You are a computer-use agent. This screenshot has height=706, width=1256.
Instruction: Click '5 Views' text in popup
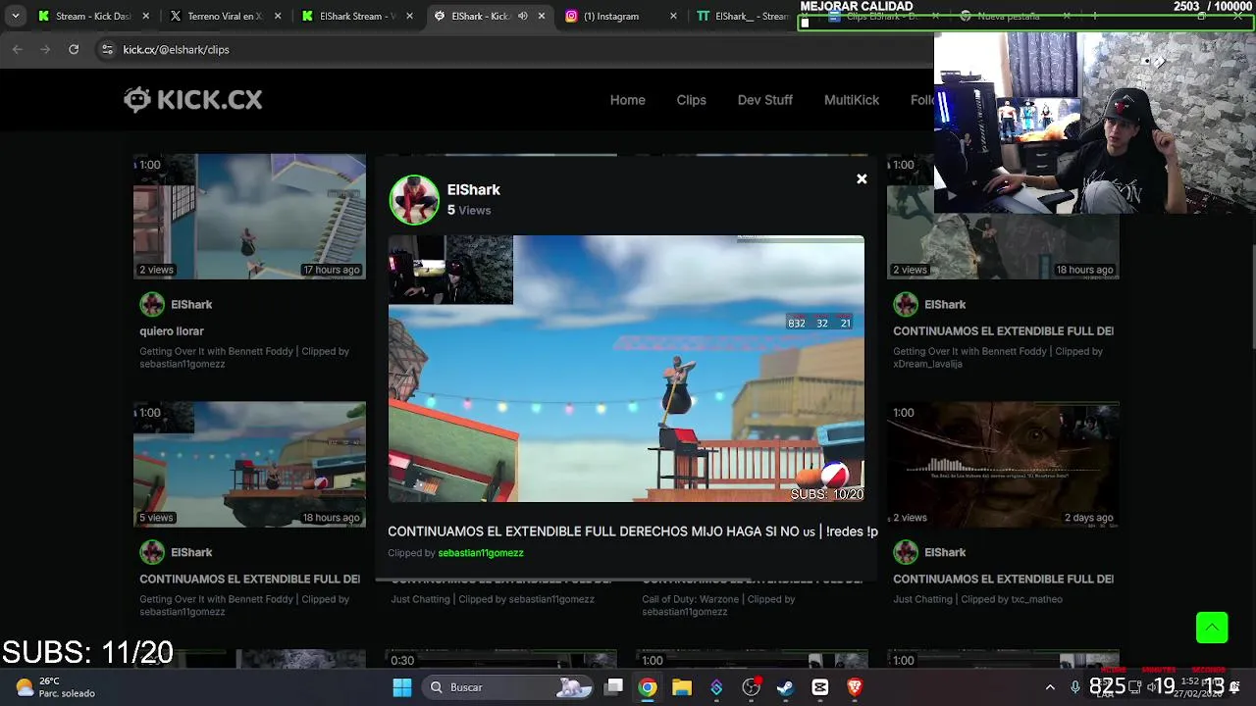pos(469,210)
